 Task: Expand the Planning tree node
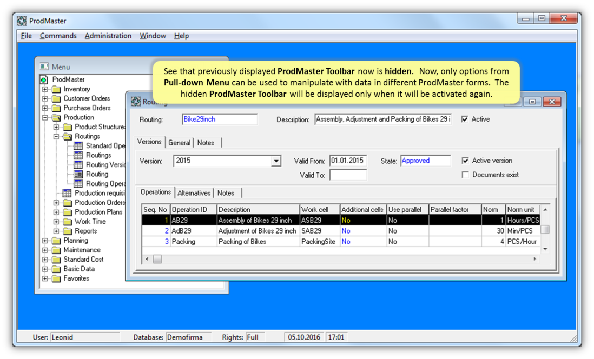pyautogui.click(x=45, y=241)
